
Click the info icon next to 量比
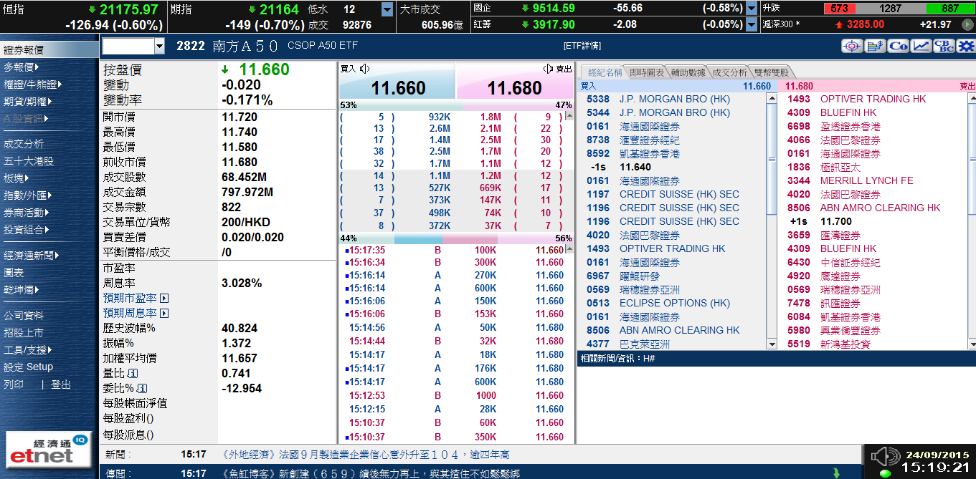click(x=133, y=374)
